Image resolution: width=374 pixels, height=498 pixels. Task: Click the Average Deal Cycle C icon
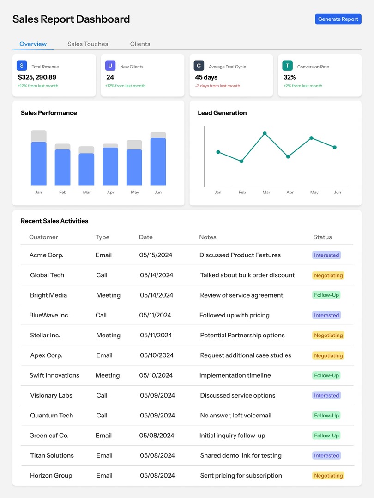click(x=199, y=65)
